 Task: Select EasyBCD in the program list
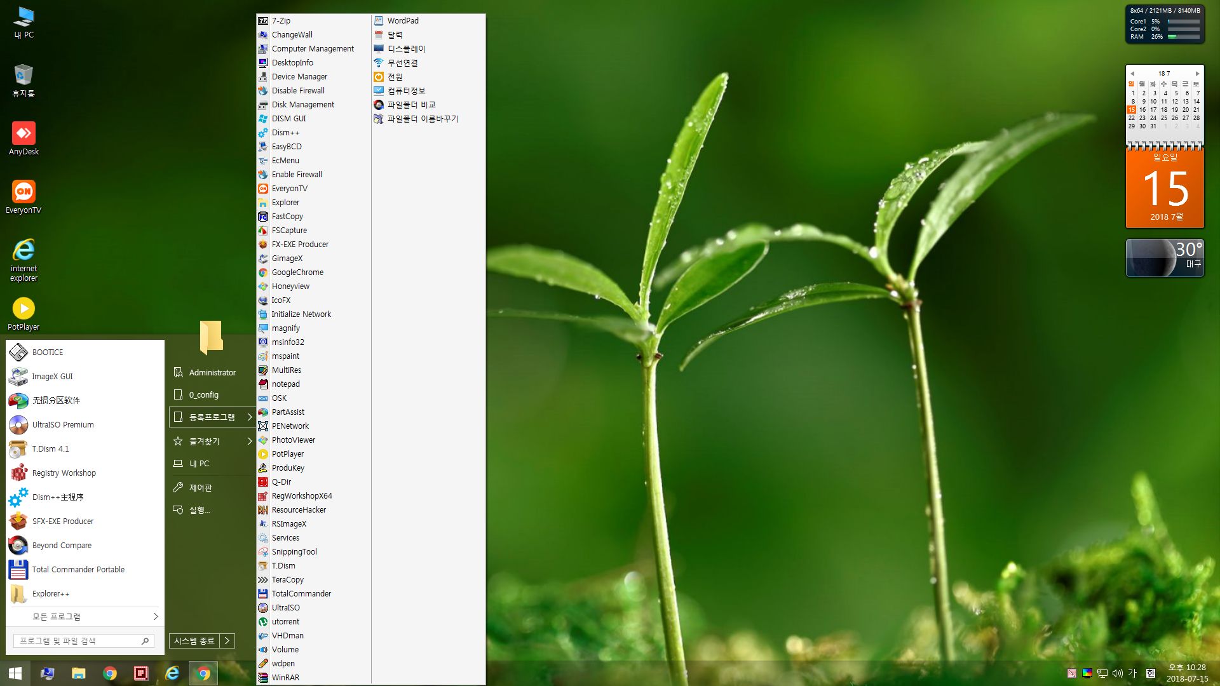click(x=313, y=147)
